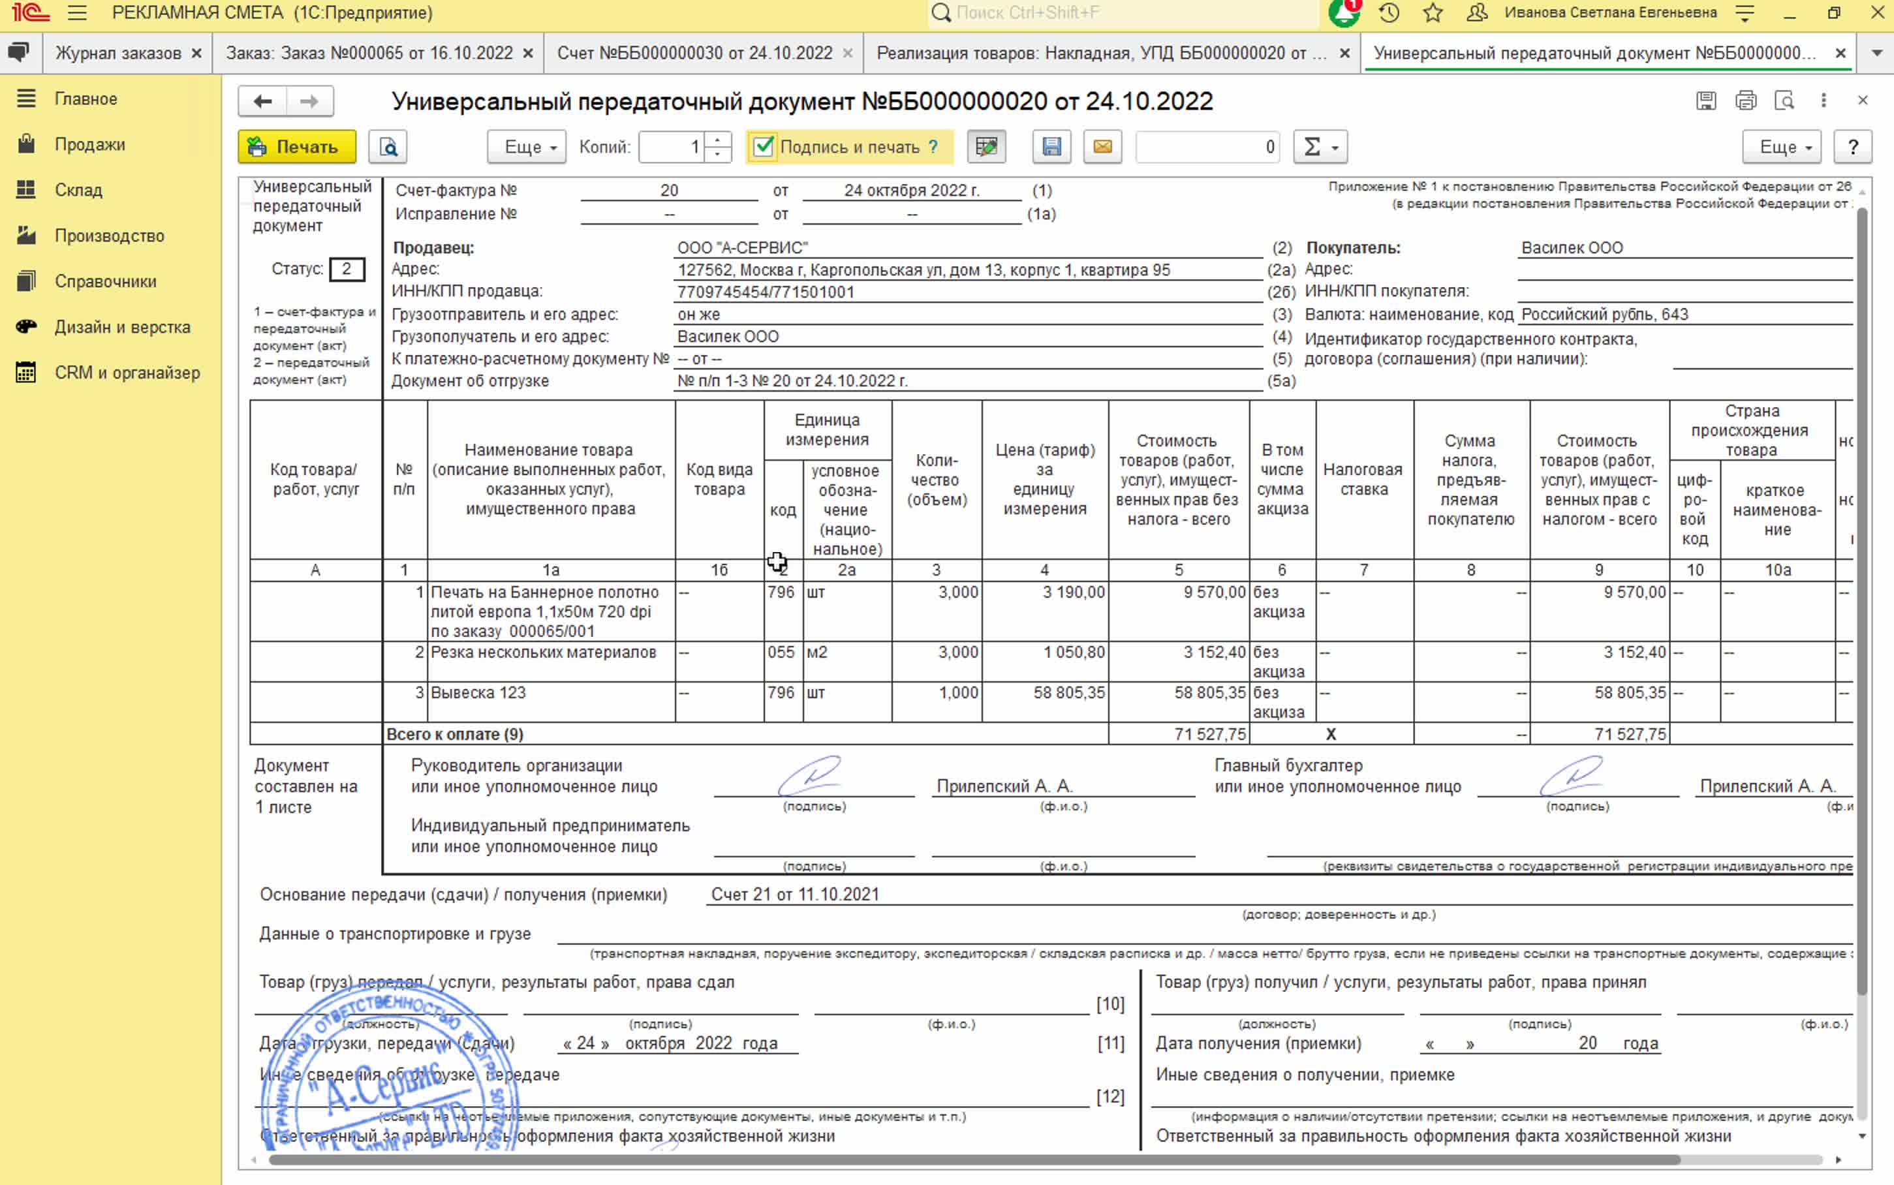Select the buyer name Василек ООО
Image resolution: width=1894 pixels, height=1185 pixels.
(x=1572, y=248)
